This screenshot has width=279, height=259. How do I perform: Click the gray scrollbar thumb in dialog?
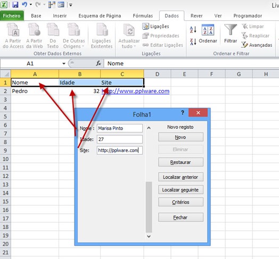[149, 207]
